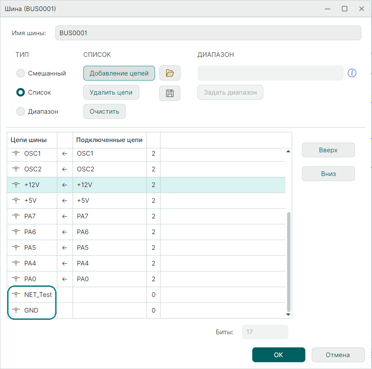This screenshot has height=369, width=372.
Task: Click the connection arrow in PA7 row
Action: [65, 216]
